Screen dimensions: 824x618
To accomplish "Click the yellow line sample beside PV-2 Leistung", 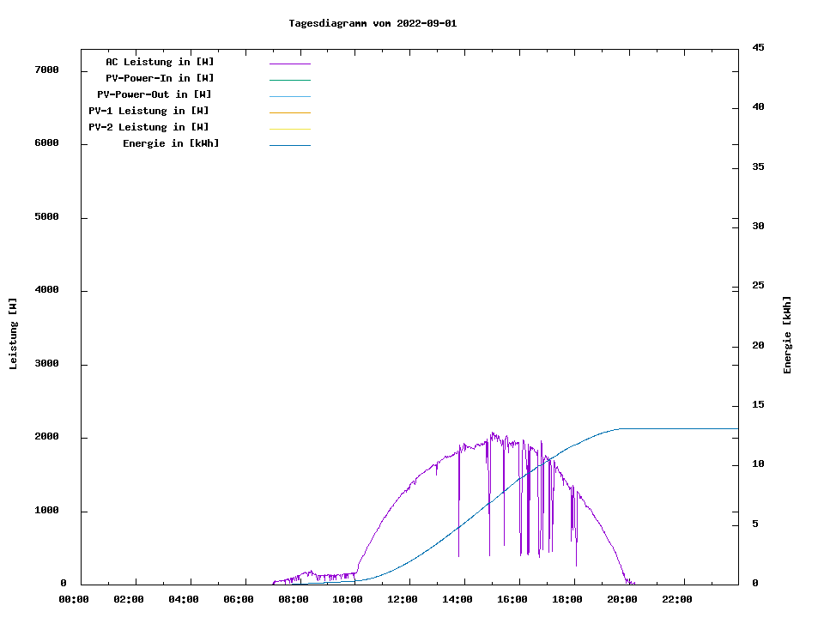I will pos(289,129).
